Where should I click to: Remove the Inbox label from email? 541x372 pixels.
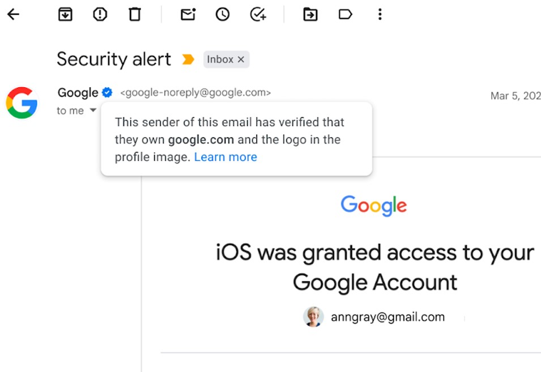tap(241, 59)
